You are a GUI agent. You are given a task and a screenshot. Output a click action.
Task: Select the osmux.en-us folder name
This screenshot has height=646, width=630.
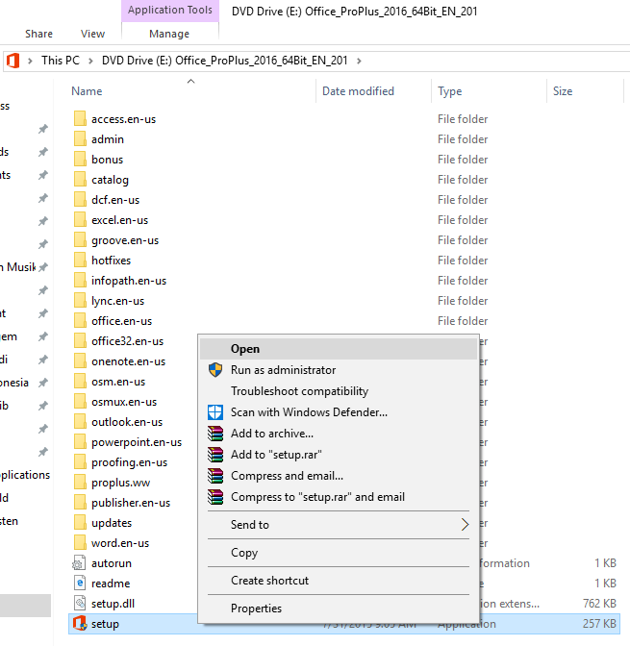coord(124,402)
